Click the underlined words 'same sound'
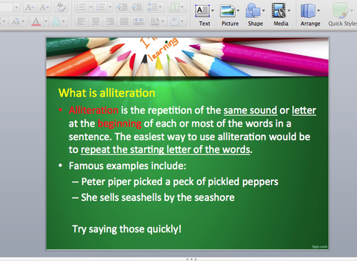This screenshot has width=357, height=261. [x=250, y=110]
